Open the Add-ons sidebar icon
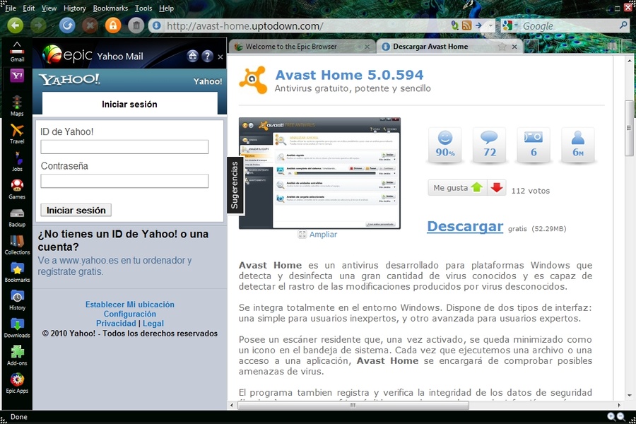This screenshot has height=424, width=636. pyautogui.click(x=17, y=353)
